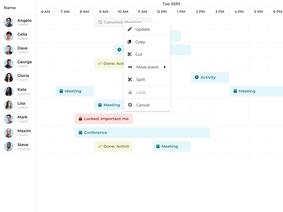
Task: Click the Tue 01/01 date header
Action: [171, 4]
